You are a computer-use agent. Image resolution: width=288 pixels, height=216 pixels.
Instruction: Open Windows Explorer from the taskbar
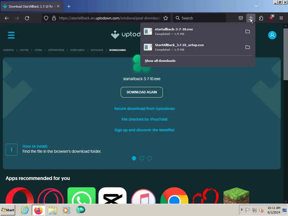[x=53, y=210]
